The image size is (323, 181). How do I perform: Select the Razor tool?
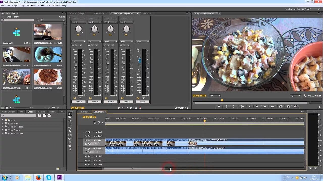tap(70, 131)
